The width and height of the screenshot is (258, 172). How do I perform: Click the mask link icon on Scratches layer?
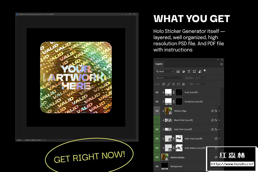coord(173,102)
